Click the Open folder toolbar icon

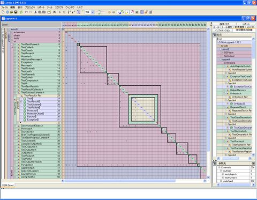click(11, 12)
